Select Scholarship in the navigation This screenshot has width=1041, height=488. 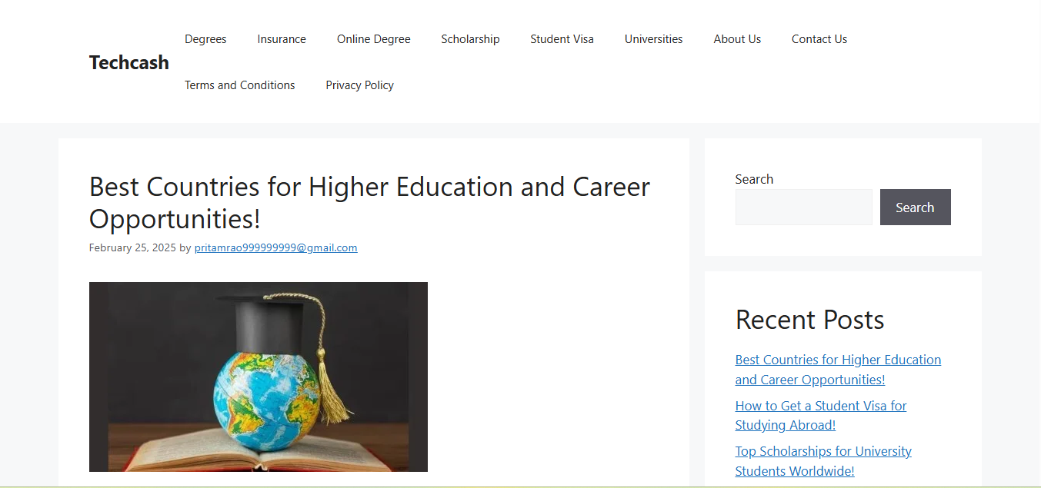(470, 39)
